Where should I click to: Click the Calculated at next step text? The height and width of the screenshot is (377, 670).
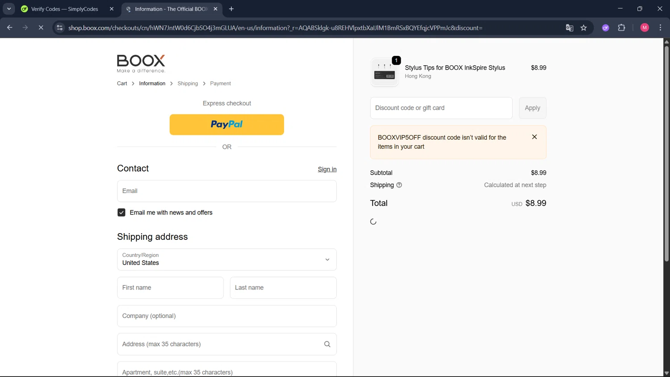[515, 185]
